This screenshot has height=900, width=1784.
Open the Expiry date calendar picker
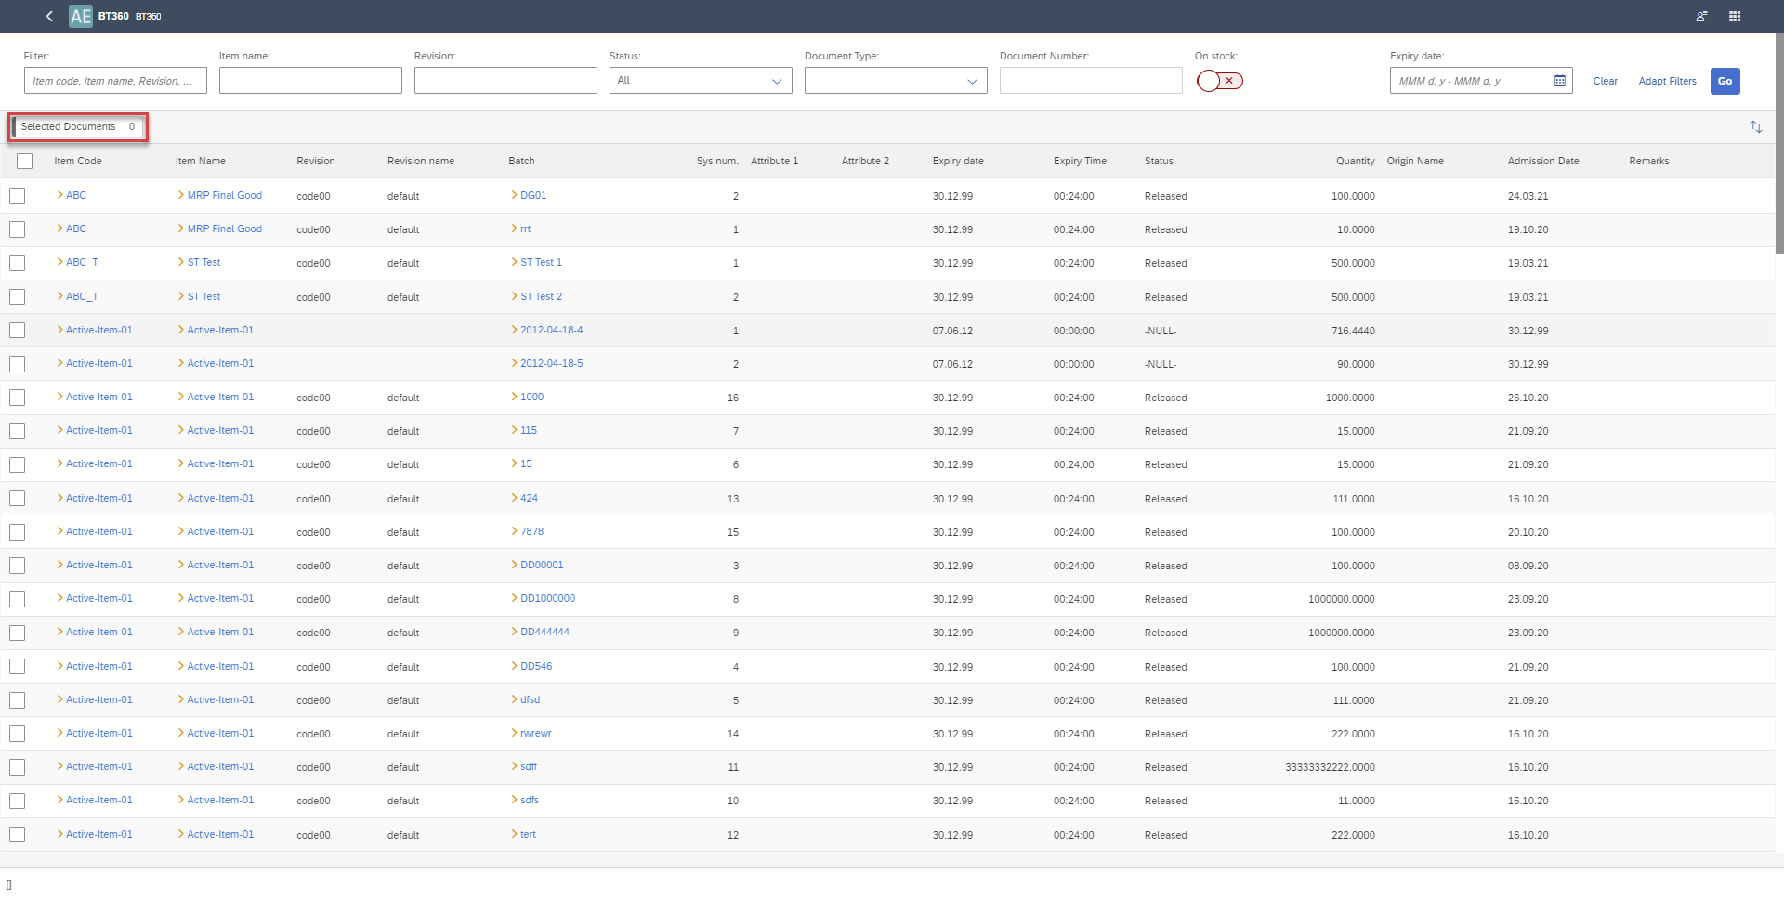click(1559, 81)
